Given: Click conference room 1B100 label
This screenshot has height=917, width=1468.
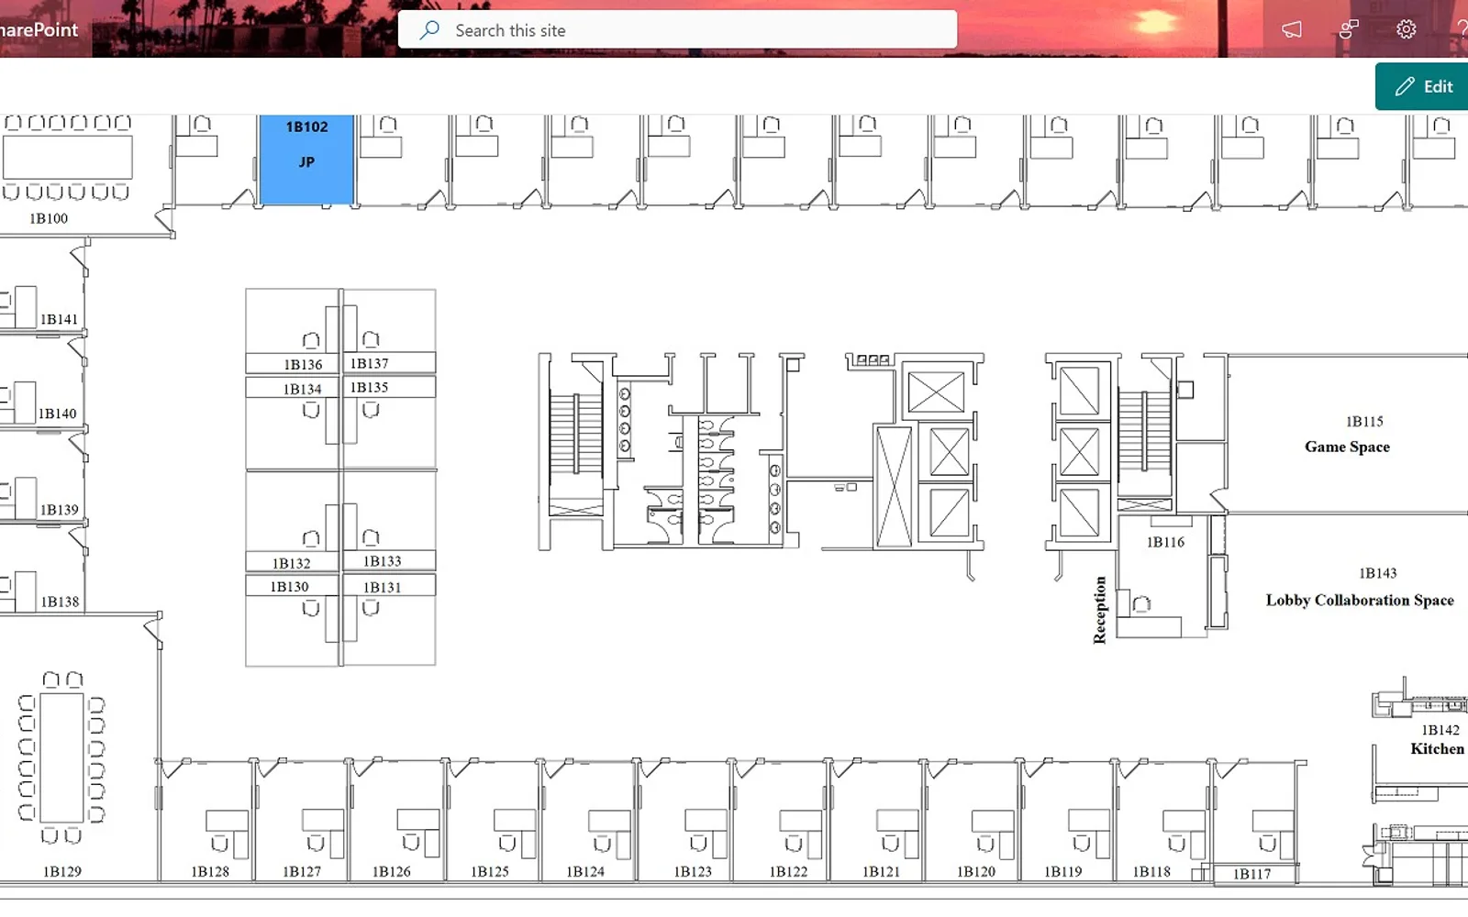Looking at the screenshot, I should (49, 218).
